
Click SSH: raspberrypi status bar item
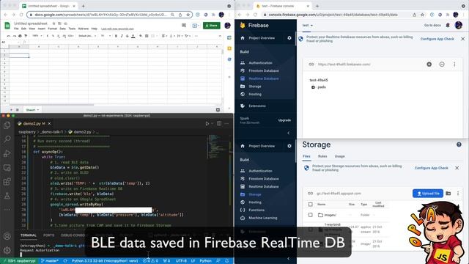point(20,261)
